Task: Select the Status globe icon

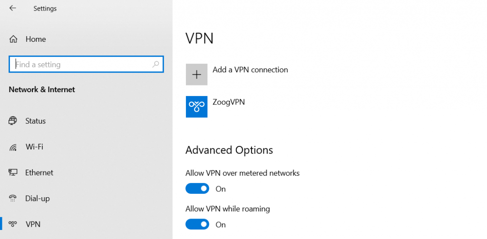Action: pos(13,121)
